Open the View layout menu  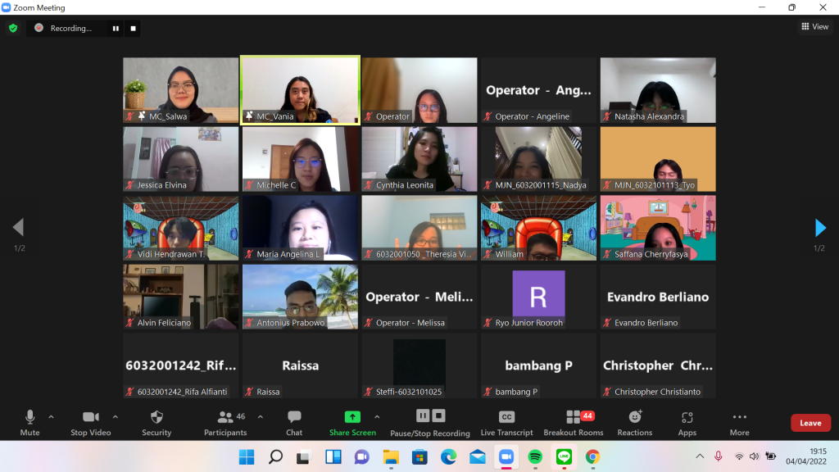click(x=815, y=27)
